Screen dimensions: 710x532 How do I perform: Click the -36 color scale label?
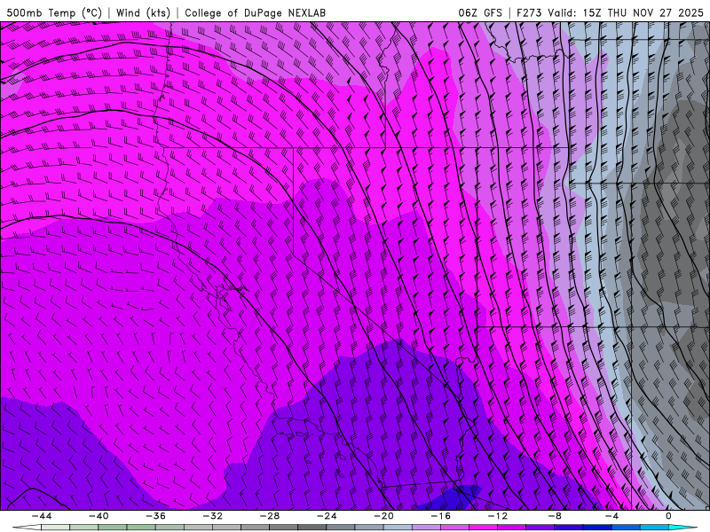(156, 516)
